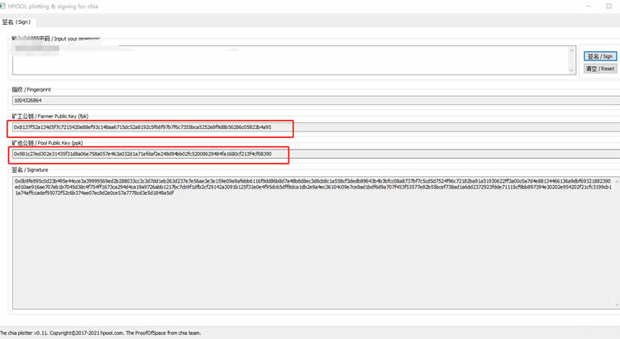Click the 矿池公钥 / Pool Public Key (ppk) label
This screenshot has height=339, width=620.
point(47,143)
